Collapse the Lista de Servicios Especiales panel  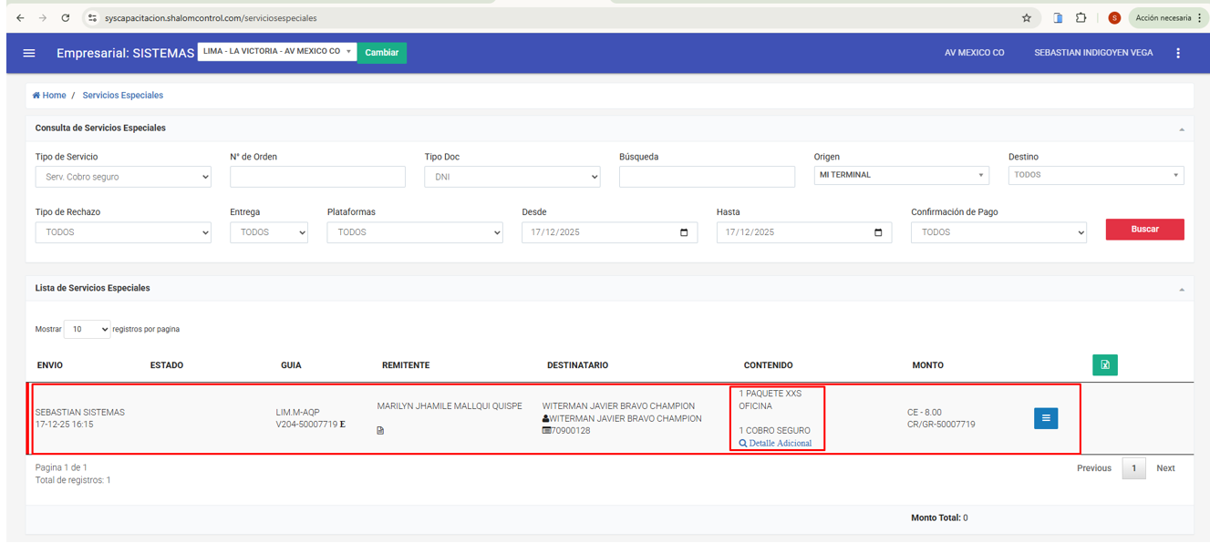point(1182,289)
